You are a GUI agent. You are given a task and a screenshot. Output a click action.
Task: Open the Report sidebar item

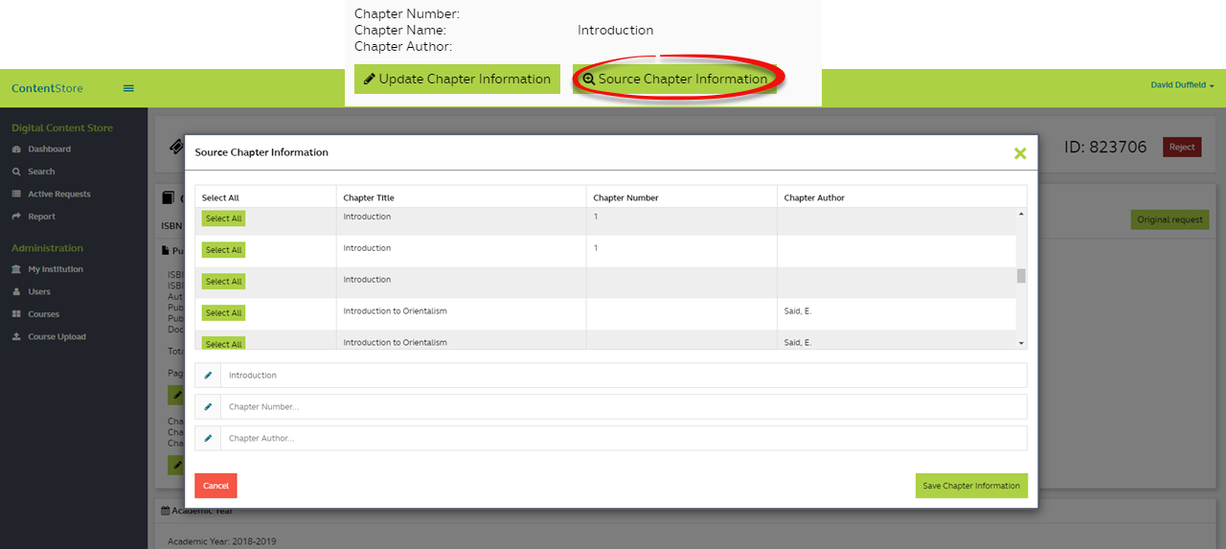pyautogui.click(x=41, y=217)
